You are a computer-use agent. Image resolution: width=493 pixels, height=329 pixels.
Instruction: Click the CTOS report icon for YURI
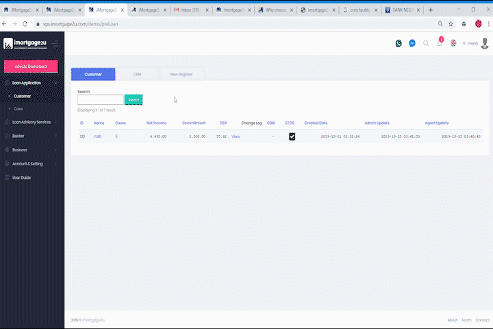(292, 136)
